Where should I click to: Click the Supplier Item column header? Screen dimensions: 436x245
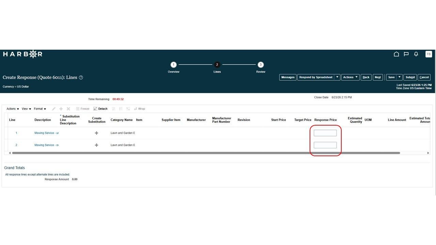pyautogui.click(x=171, y=120)
